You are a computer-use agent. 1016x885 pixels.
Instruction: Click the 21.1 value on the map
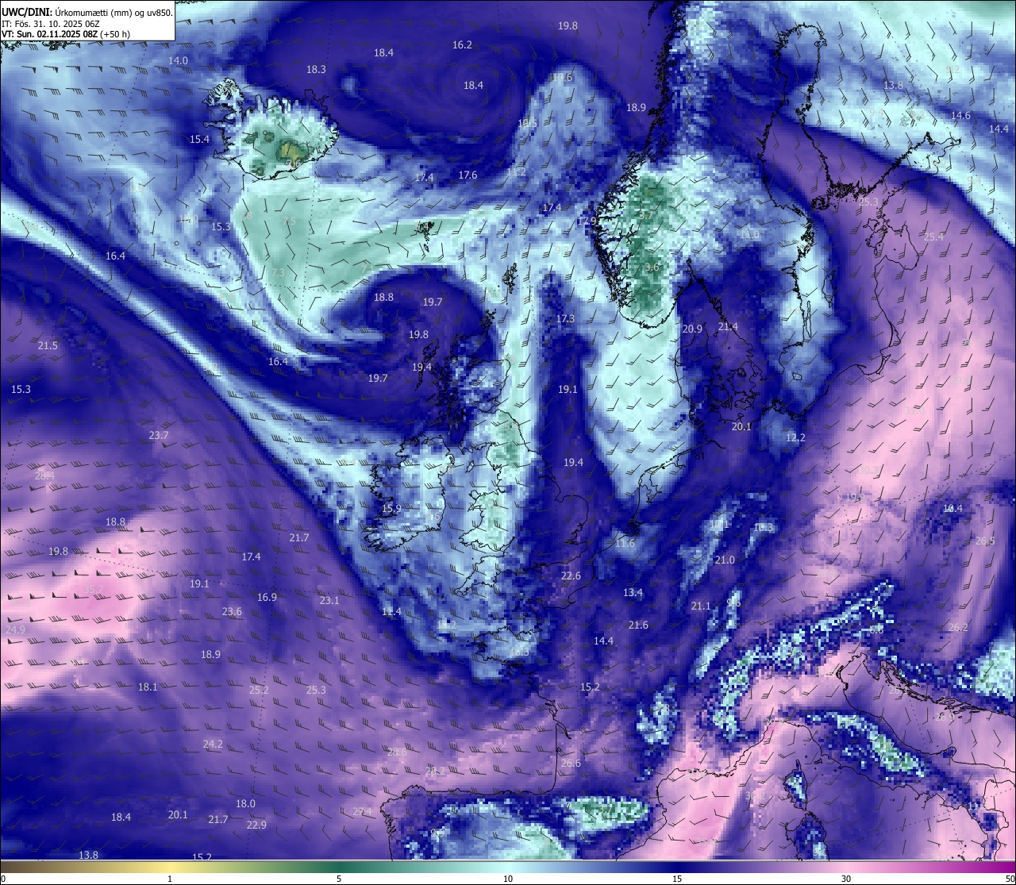(x=701, y=606)
